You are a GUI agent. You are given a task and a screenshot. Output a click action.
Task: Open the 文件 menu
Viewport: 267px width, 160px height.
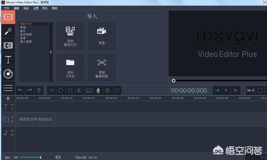[x=7, y=8]
